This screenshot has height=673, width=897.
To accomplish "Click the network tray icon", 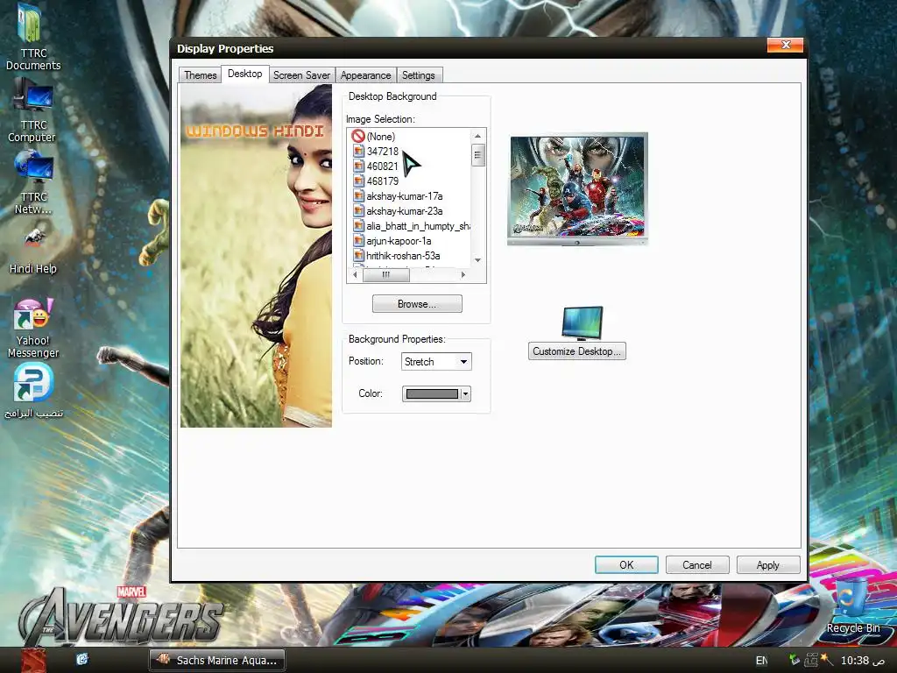I will (810, 660).
